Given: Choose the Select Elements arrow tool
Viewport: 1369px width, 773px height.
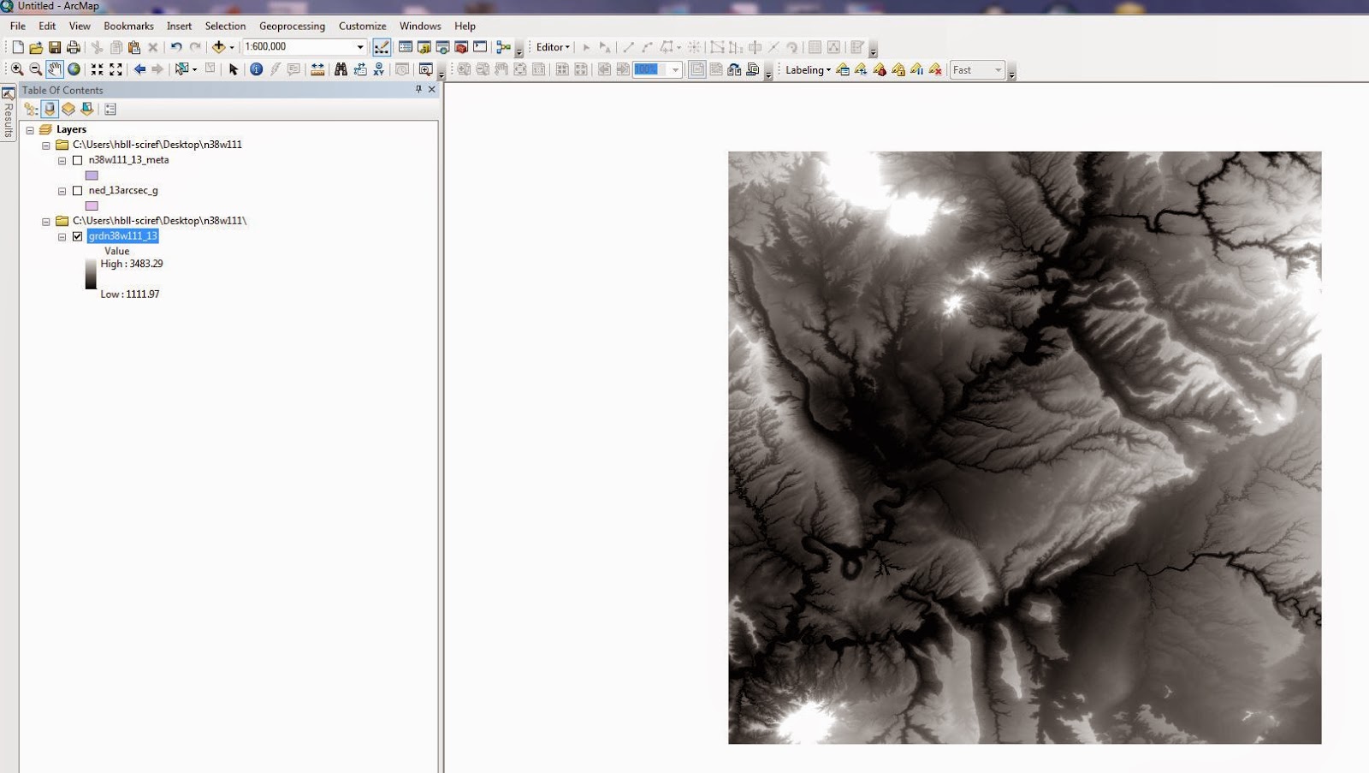Looking at the screenshot, I should 233,69.
